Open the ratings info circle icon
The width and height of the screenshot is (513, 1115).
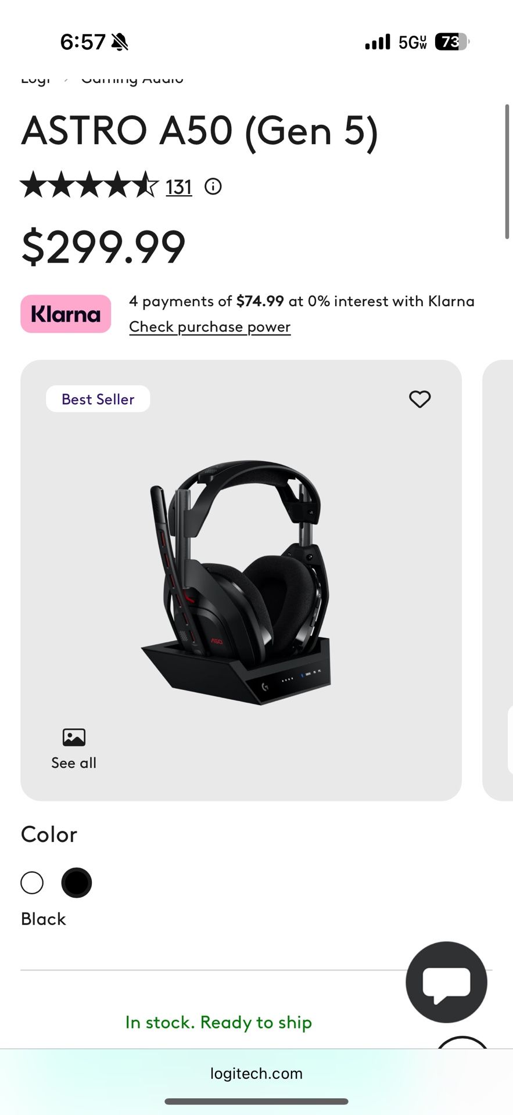pyautogui.click(x=213, y=186)
